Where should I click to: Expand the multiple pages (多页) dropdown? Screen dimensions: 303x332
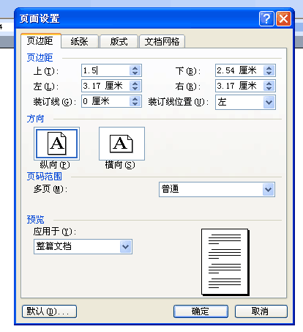coord(269,189)
